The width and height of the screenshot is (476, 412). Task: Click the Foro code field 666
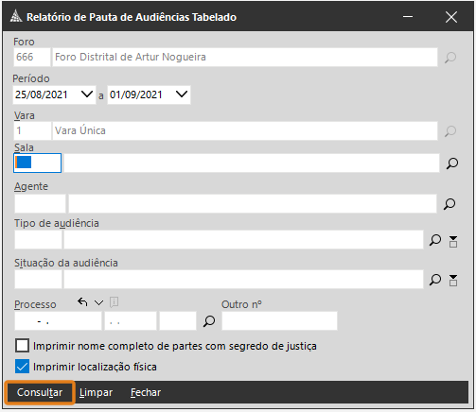click(32, 57)
